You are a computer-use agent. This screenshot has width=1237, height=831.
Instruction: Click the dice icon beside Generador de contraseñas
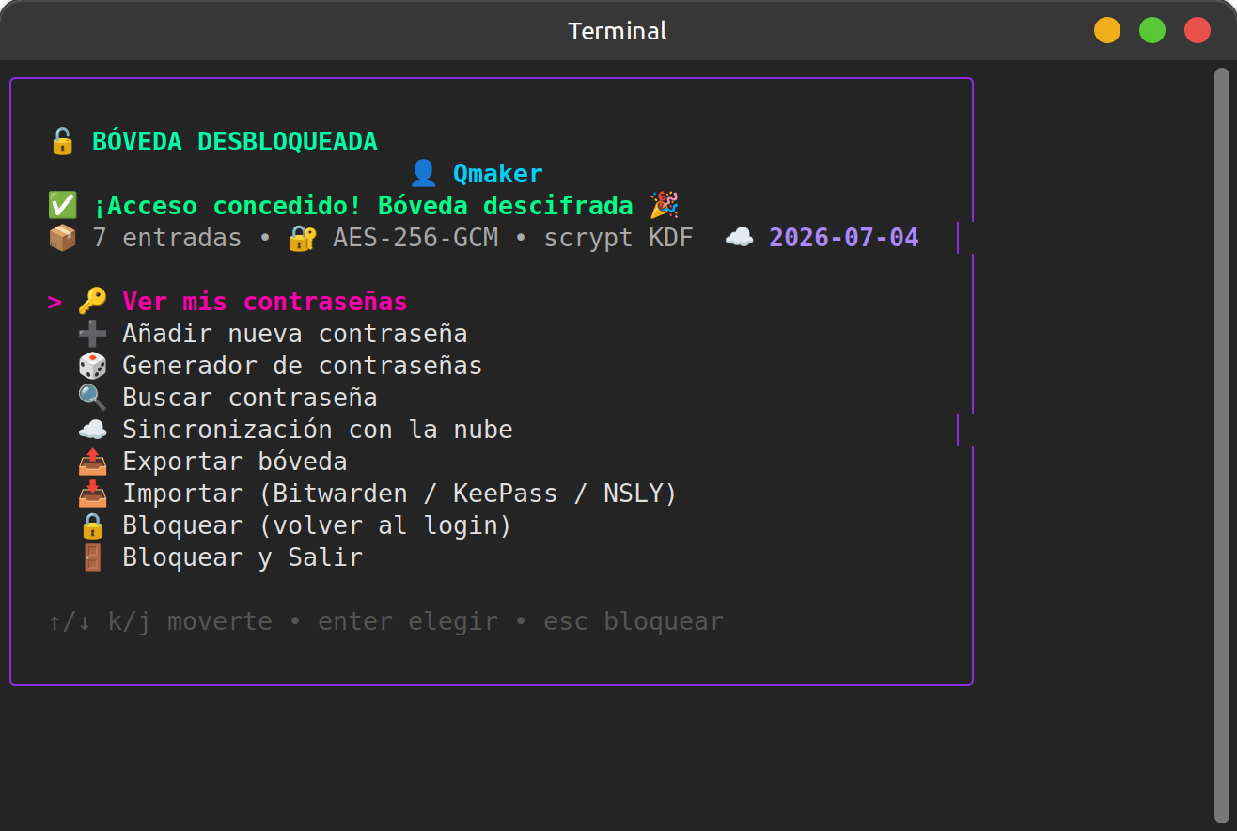pos(92,366)
